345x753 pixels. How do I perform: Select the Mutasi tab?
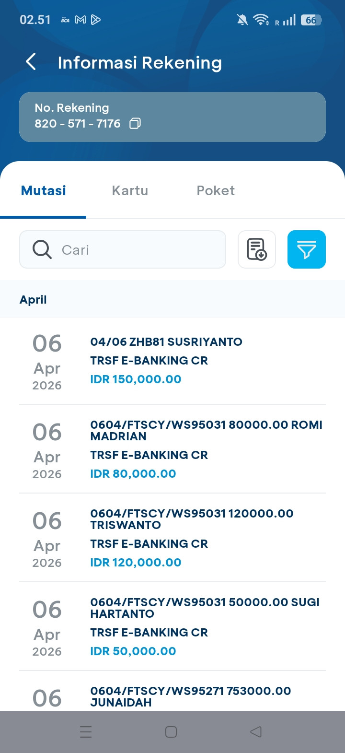pos(44,190)
